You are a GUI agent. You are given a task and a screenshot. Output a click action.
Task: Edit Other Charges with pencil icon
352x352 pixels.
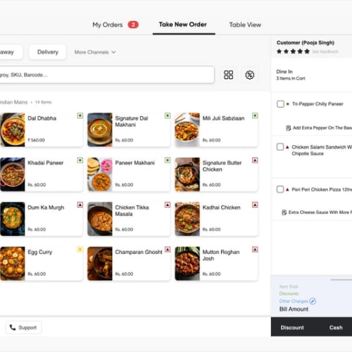[313, 301]
